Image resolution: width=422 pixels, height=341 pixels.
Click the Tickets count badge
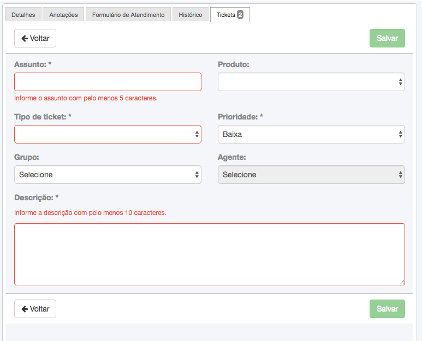240,15
